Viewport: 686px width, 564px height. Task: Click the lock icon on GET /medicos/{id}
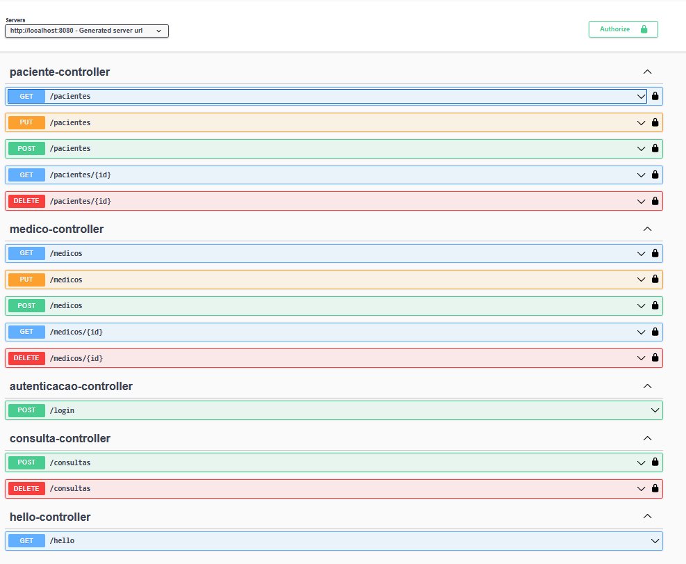pos(655,331)
